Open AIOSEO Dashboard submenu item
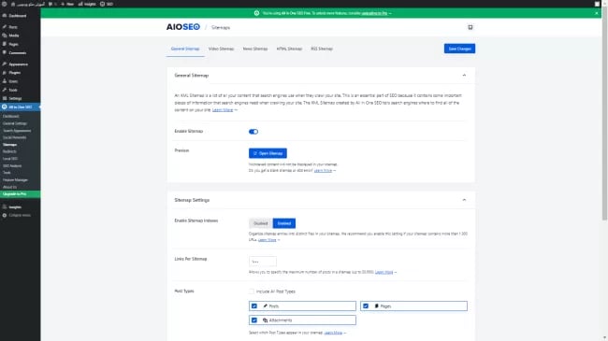Image resolution: width=608 pixels, height=341 pixels. point(11,116)
